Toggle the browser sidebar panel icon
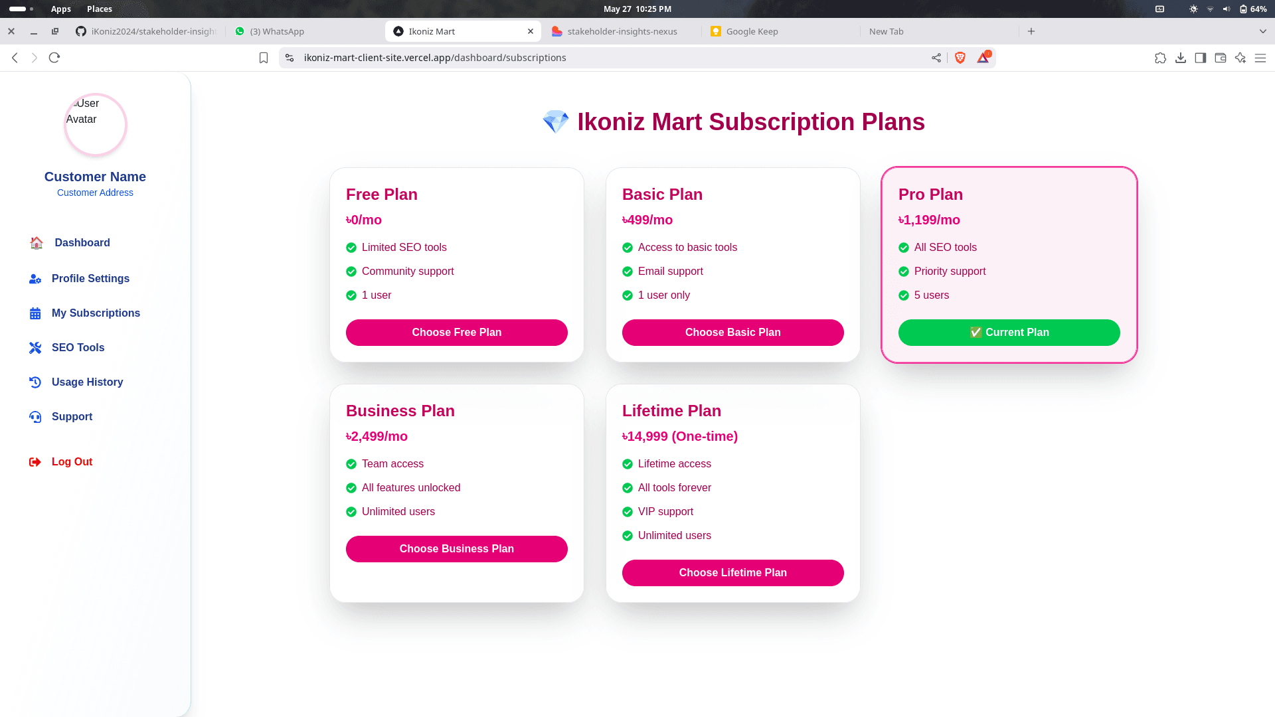The image size is (1275, 717). [1201, 58]
